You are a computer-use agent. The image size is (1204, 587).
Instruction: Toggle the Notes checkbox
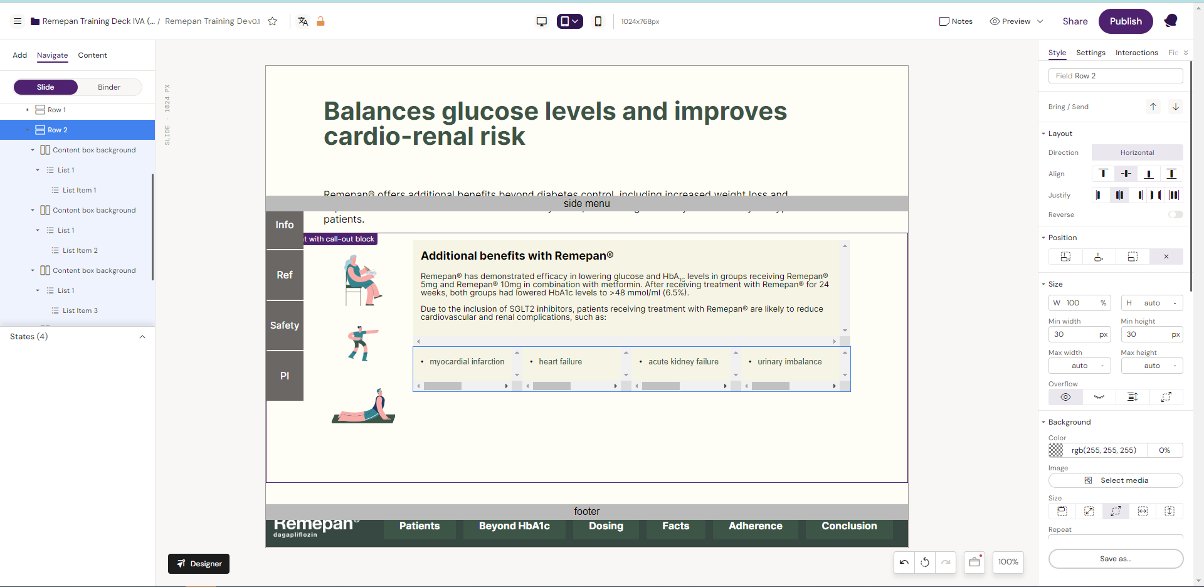pos(944,21)
